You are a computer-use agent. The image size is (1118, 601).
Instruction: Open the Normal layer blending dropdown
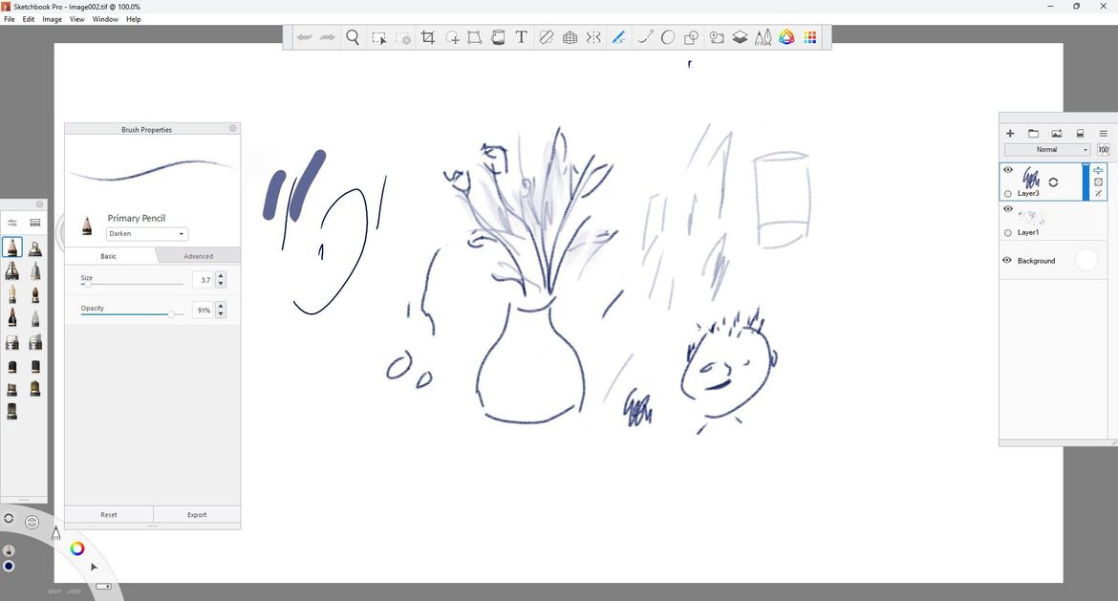(x=1048, y=149)
